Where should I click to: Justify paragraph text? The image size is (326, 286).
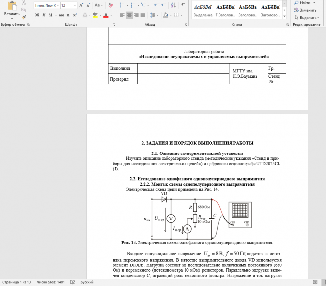pyautogui.click(x=143, y=15)
